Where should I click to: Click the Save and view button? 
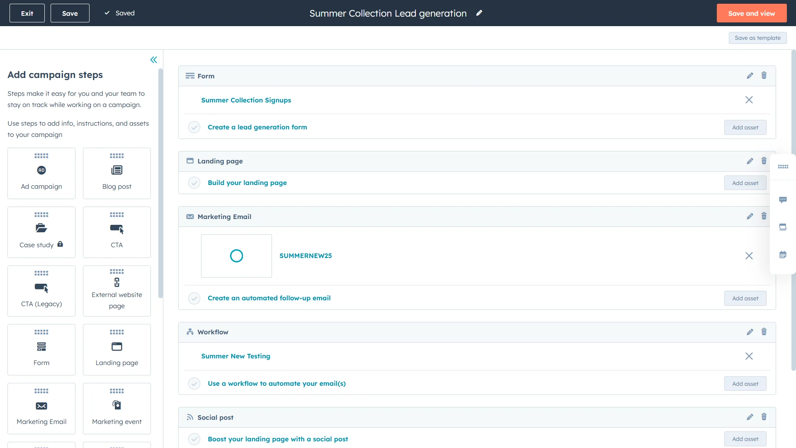click(751, 13)
